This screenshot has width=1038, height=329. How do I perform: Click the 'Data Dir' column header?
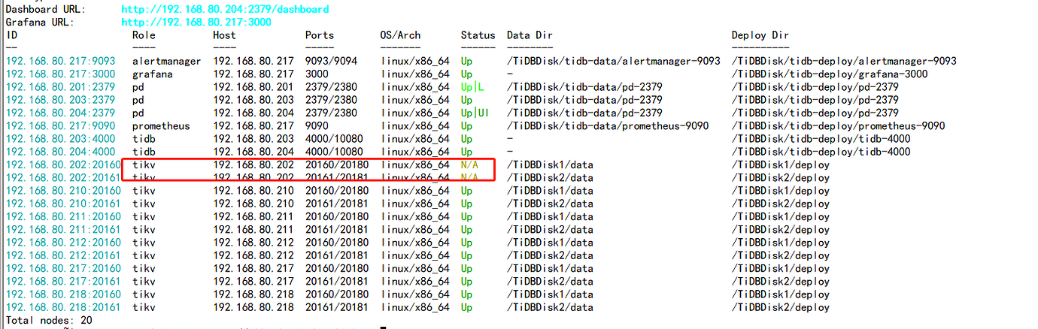pyautogui.click(x=530, y=35)
